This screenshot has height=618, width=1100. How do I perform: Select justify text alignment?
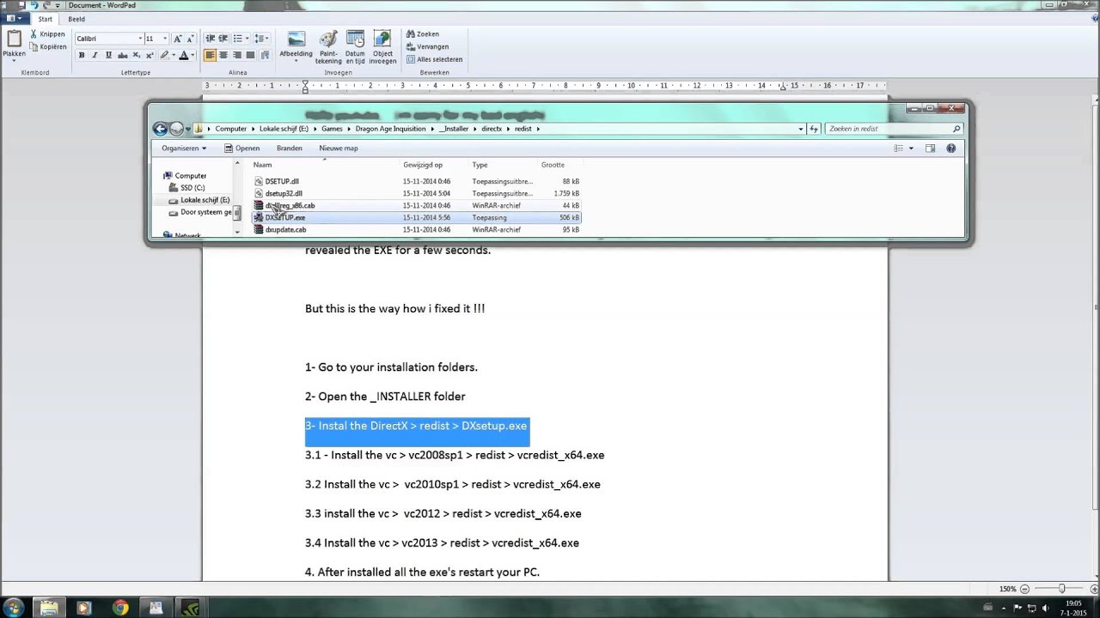pyautogui.click(x=250, y=55)
